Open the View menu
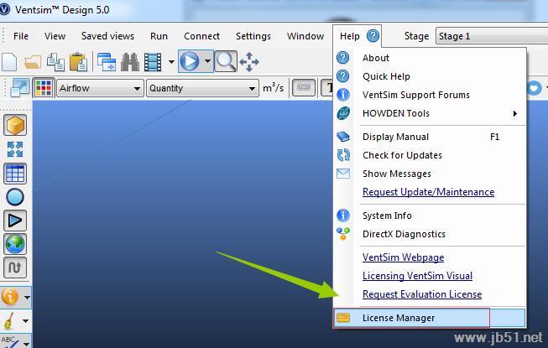This screenshot has width=548, height=348. coord(55,36)
